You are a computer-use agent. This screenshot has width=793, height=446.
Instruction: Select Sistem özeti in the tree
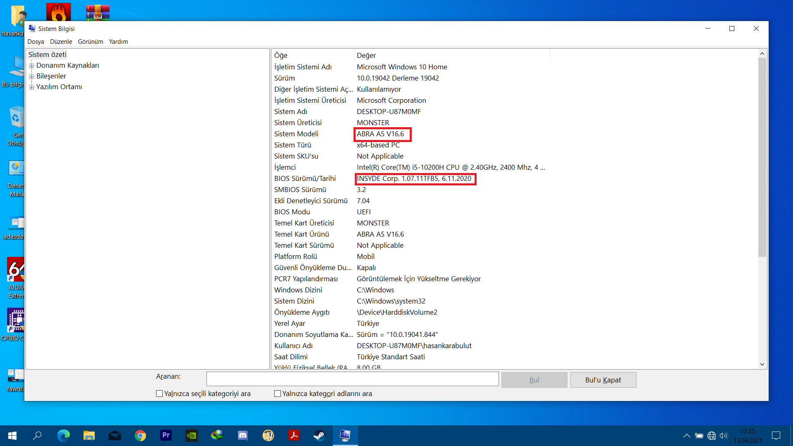47,55
